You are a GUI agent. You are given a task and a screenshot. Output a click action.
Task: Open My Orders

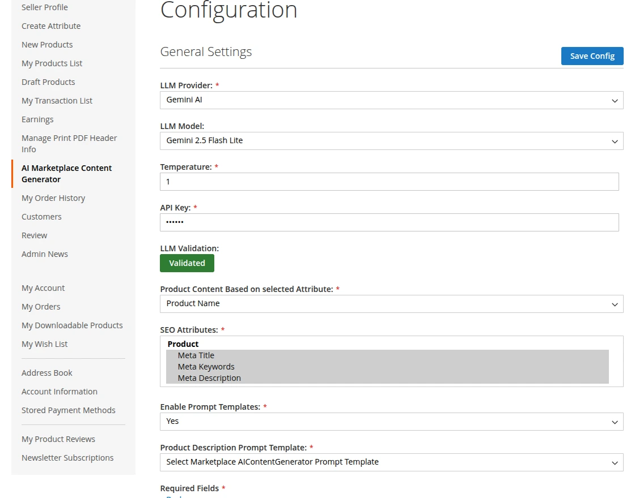pos(41,307)
